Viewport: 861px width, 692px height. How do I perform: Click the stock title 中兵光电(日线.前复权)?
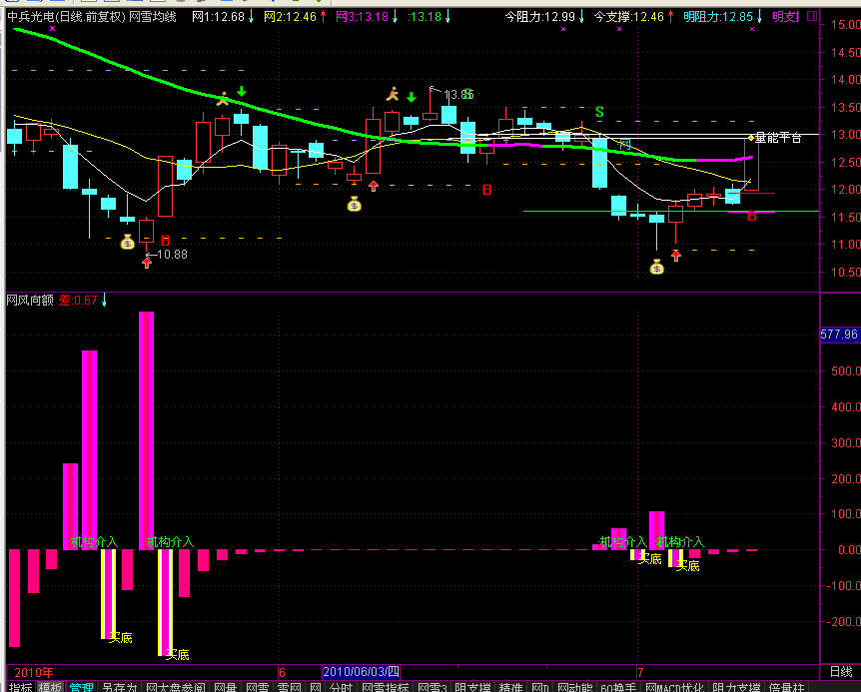[67, 16]
